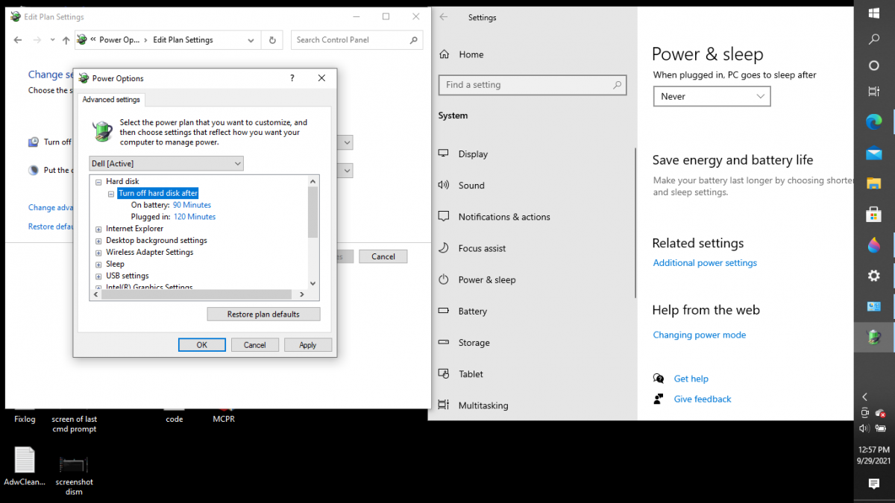Open taskbar search magnifier

click(x=873, y=39)
